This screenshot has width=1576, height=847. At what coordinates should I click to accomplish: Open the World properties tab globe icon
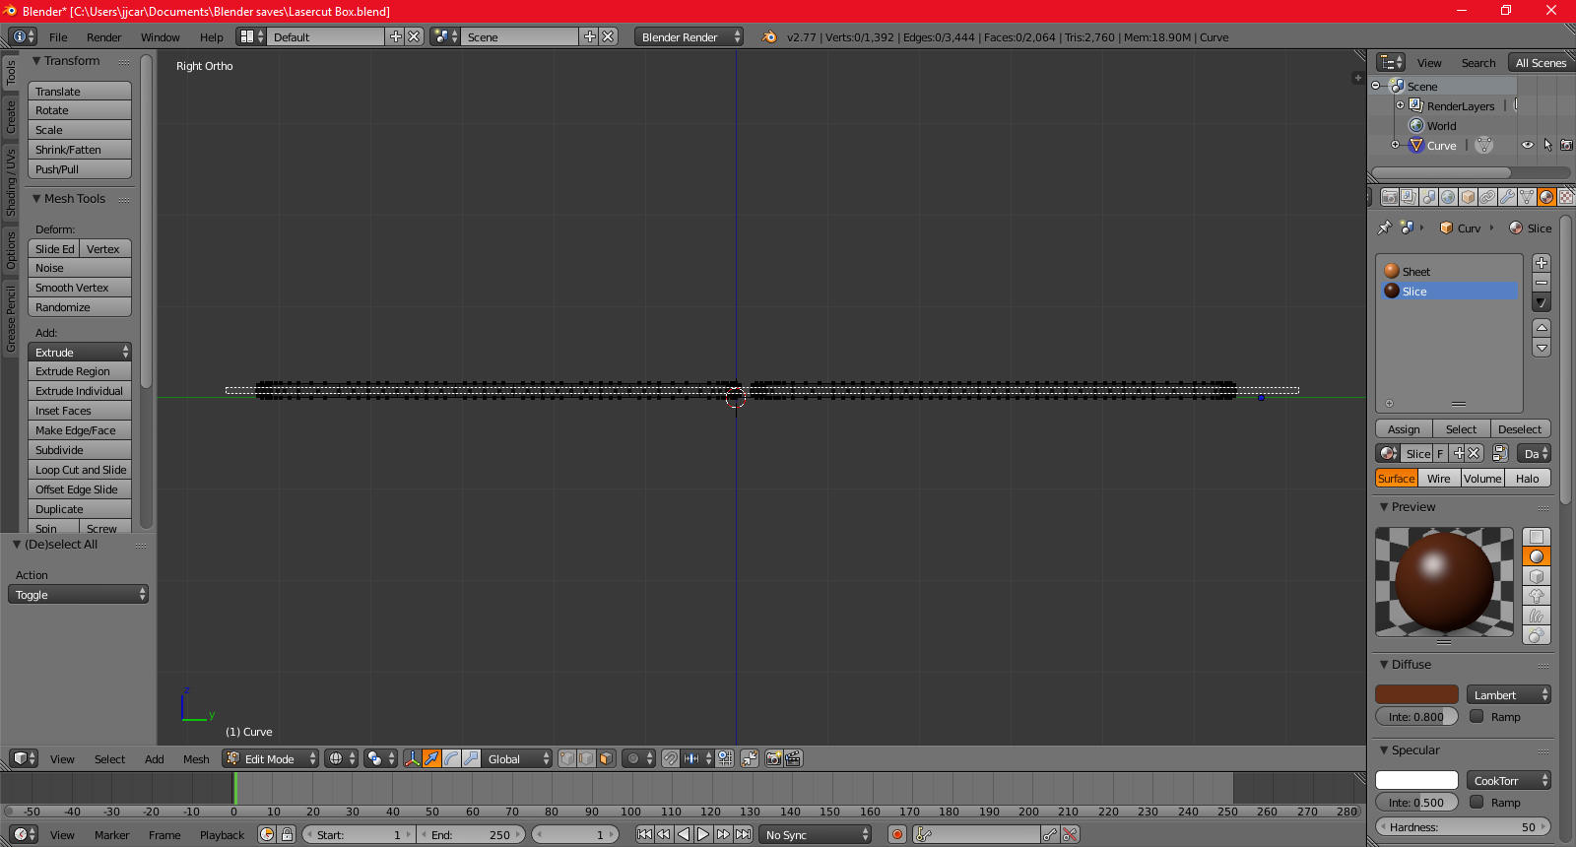1448,197
